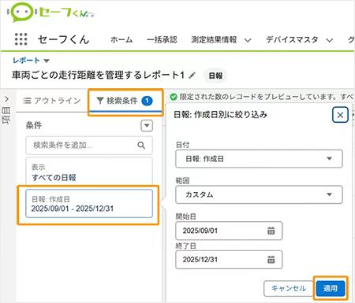Screen dimensions: 355x303
Task: Switch to アウトライン tab
Action: (x=52, y=101)
